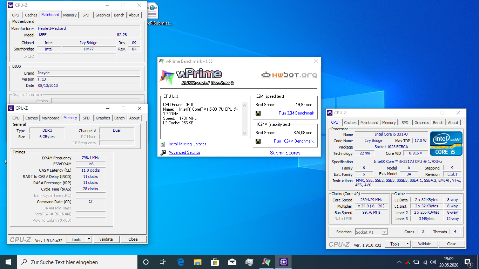The height and width of the screenshot is (269, 479).
Task: Click the Advanced Settings magnifier icon
Action: point(163,152)
